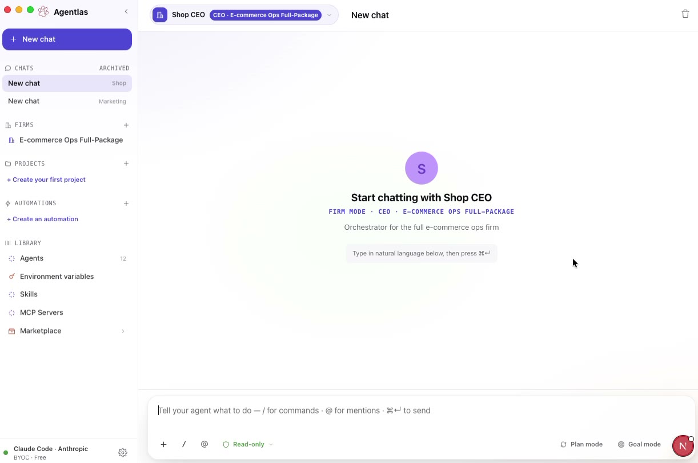Click the CEO · E-commerce Ops Full-Package badge
This screenshot has width=698, height=463.
(x=266, y=15)
